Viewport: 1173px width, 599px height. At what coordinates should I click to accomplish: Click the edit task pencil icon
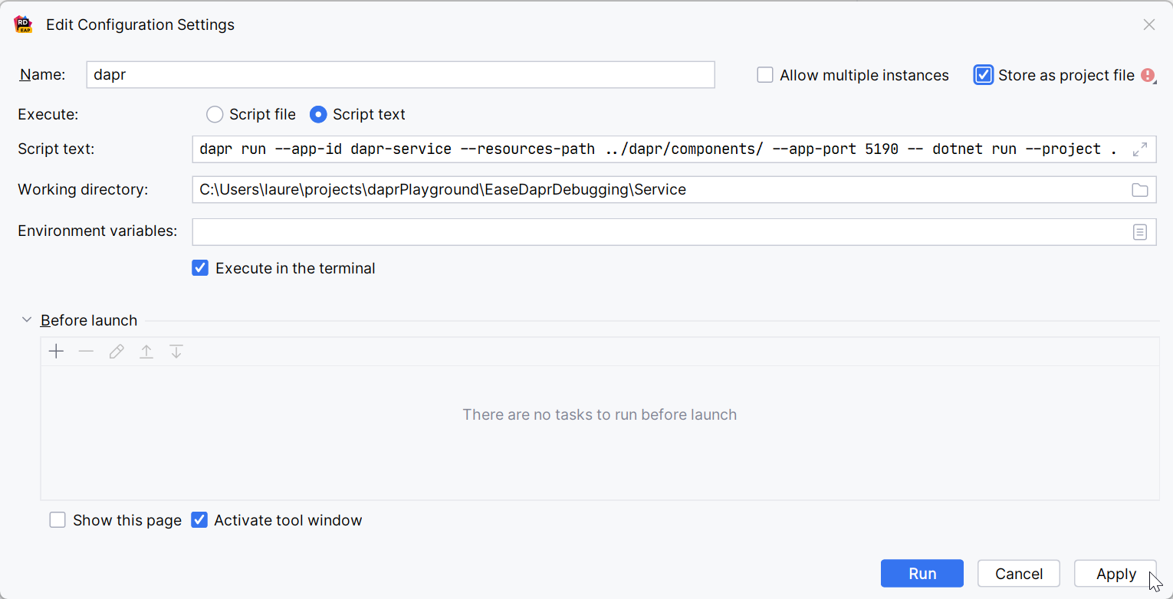117,352
